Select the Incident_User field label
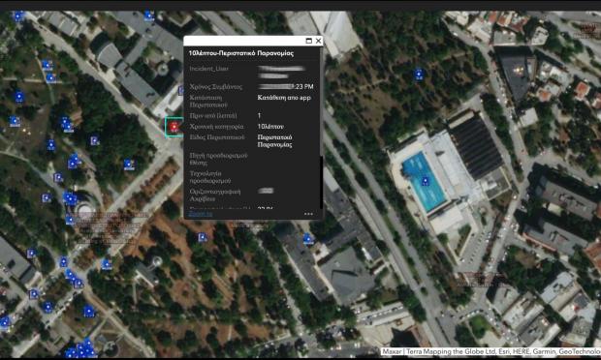This screenshot has height=360, width=601. tap(208, 69)
